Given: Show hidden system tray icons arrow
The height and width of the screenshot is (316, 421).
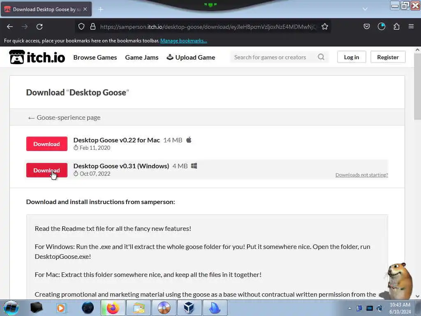Looking at the screenshot, I should tap(349, 308).
